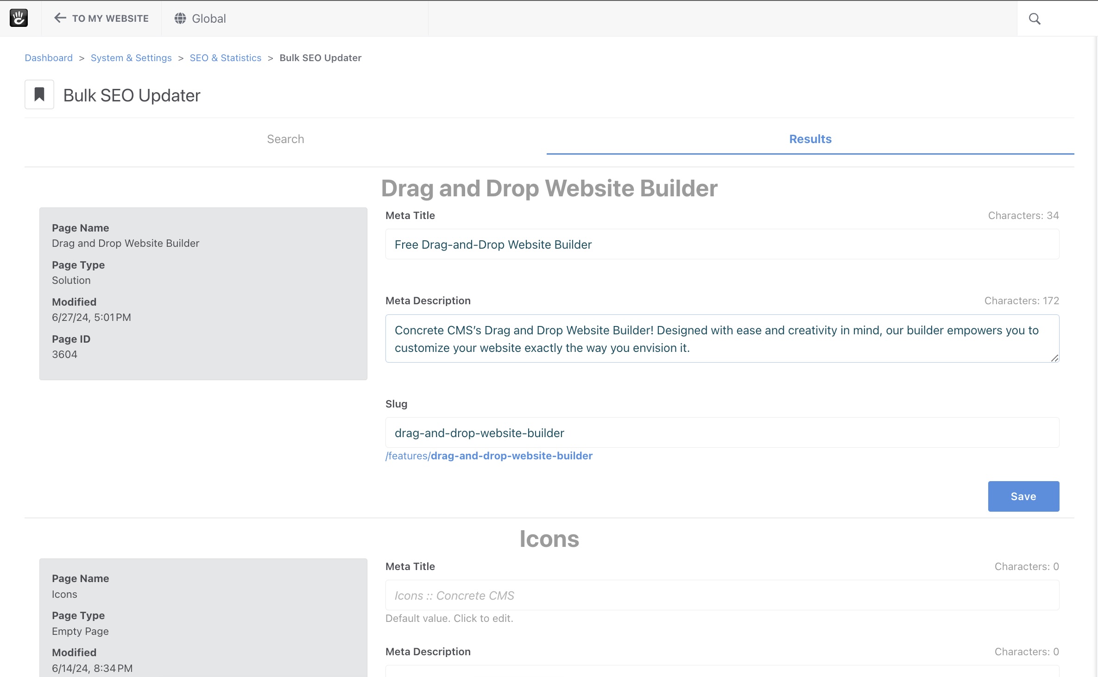Switch to the Search tab
1098x677 pixels.
point(285,139)
